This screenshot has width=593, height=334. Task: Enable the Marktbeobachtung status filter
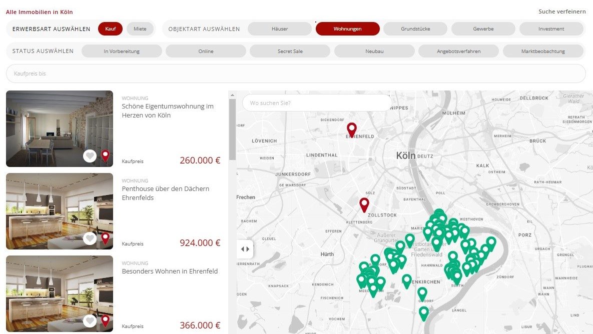pyautogui.click(x=543, y=51)
